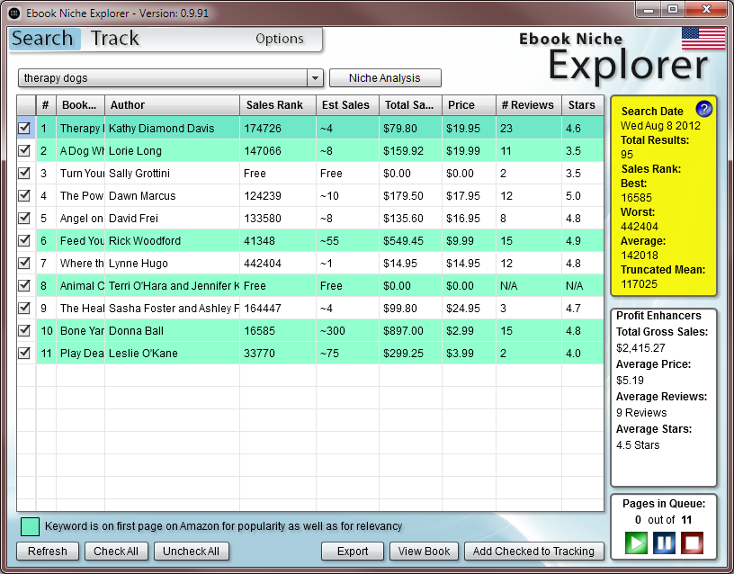Sort by the Price column header
734x574 pixels.
point(469,105)
